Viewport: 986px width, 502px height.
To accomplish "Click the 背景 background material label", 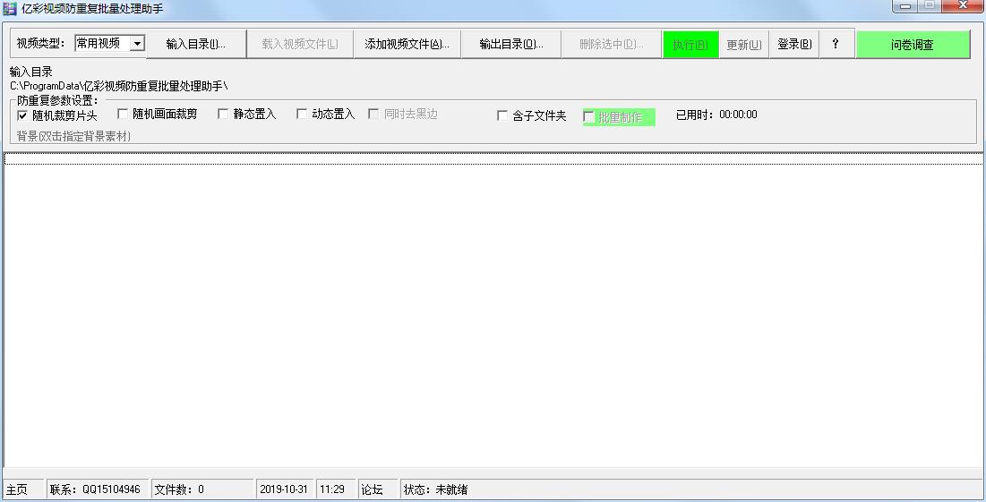I will click(x=74, y=136).
